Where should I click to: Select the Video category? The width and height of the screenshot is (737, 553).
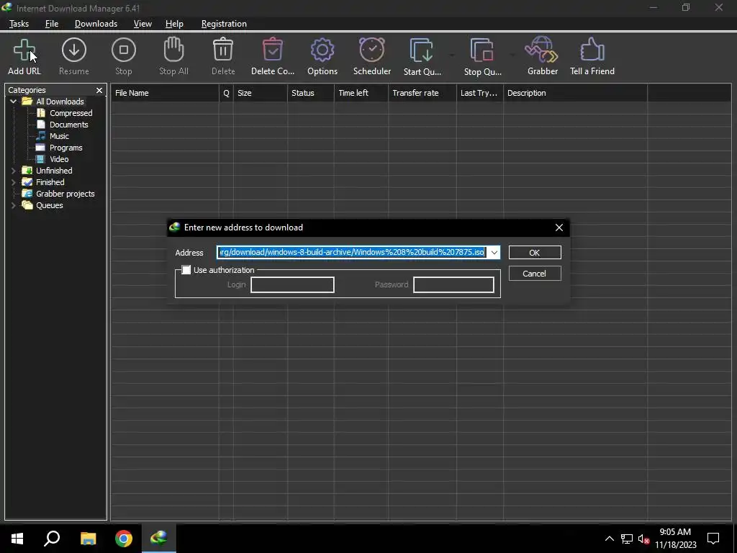(59, 159)
